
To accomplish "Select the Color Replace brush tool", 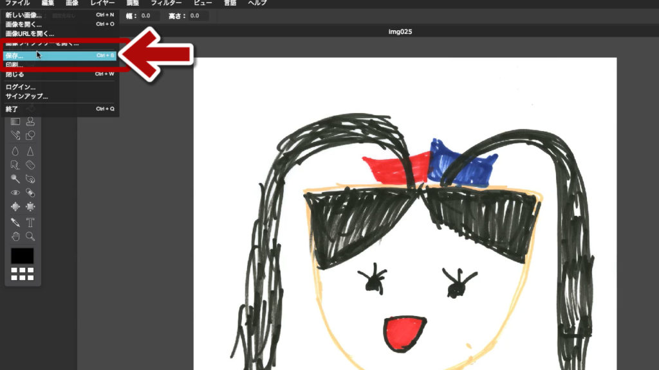I will pyautogui.click(x=15, y=136).
